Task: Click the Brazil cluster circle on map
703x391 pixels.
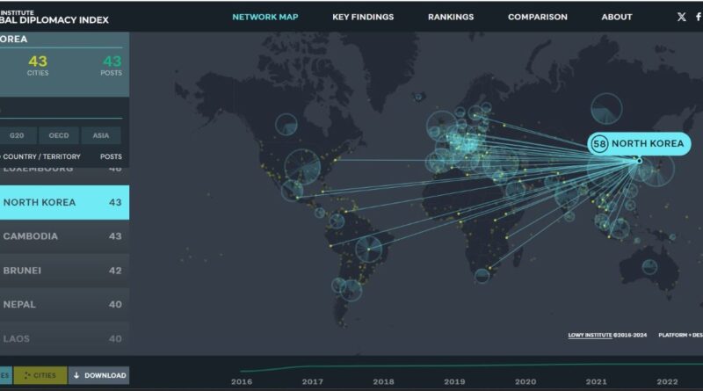Action: (x=368, y=250)
